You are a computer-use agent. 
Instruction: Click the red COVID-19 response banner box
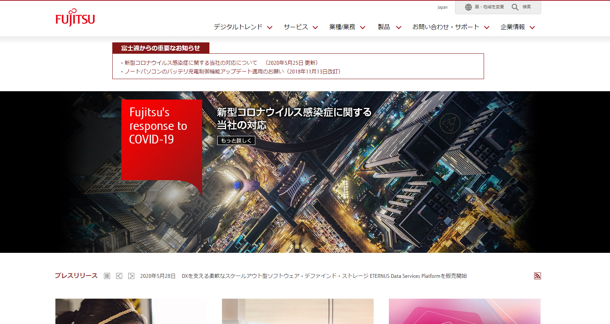pyautogui.click(x=162, y=140)
